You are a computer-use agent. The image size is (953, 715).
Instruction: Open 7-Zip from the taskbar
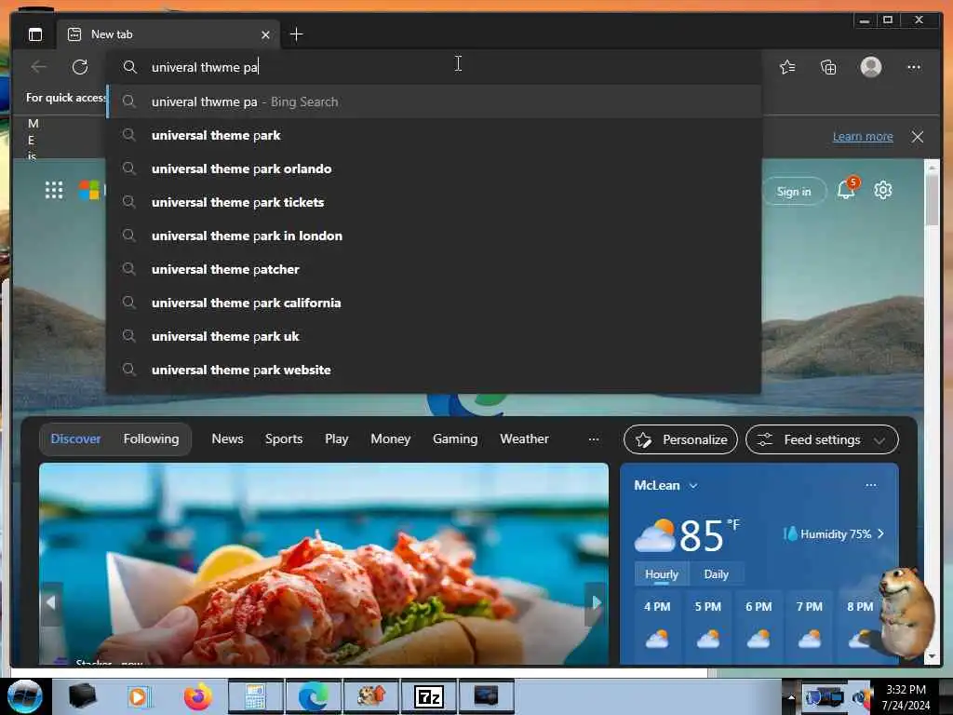coord(429,696)
